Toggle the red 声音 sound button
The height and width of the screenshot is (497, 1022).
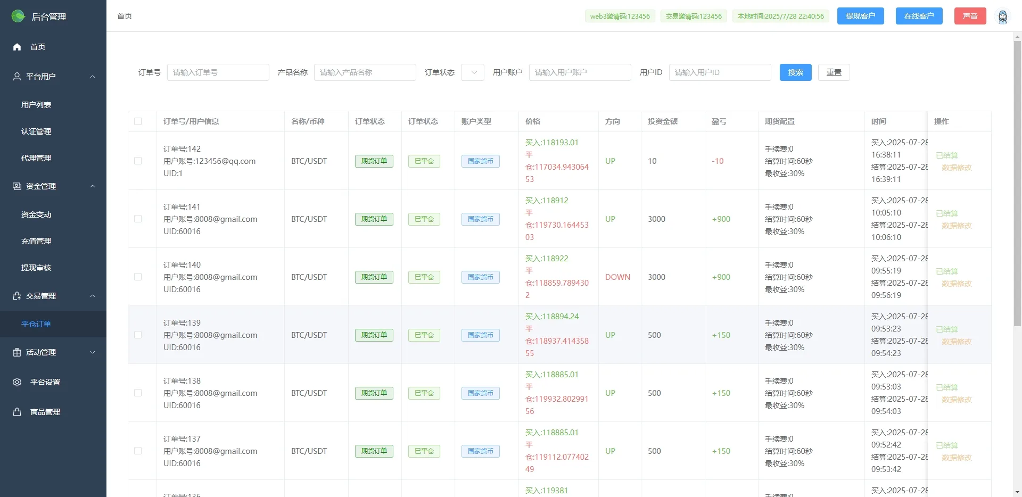click(x=970, y=16)
